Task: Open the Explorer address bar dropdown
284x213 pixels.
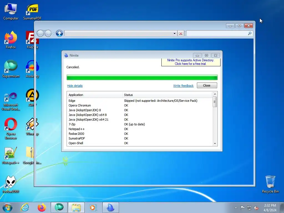Action: 174,33
